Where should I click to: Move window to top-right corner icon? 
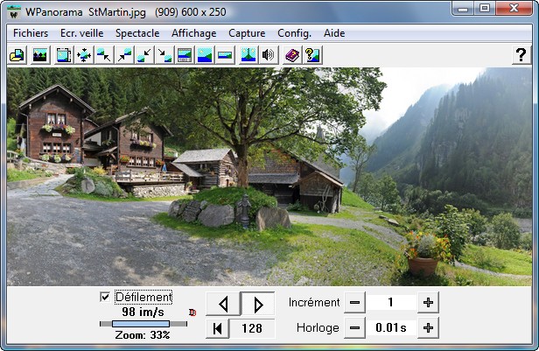click(124, 55)
